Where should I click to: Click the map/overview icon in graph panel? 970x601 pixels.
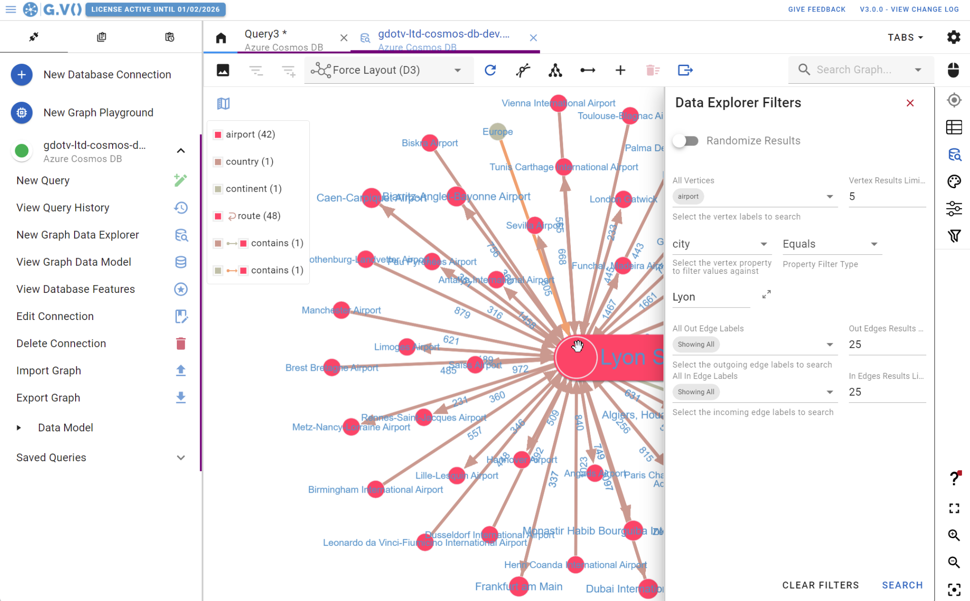pyautogui.click(x=223, y=103)
